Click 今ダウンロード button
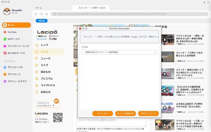 (148, 114)
